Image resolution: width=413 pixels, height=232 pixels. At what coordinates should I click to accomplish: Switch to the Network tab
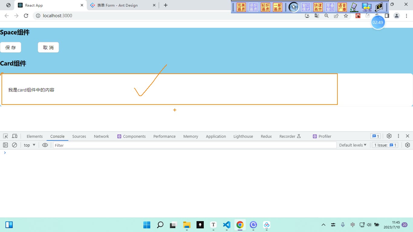coord(101,136)
